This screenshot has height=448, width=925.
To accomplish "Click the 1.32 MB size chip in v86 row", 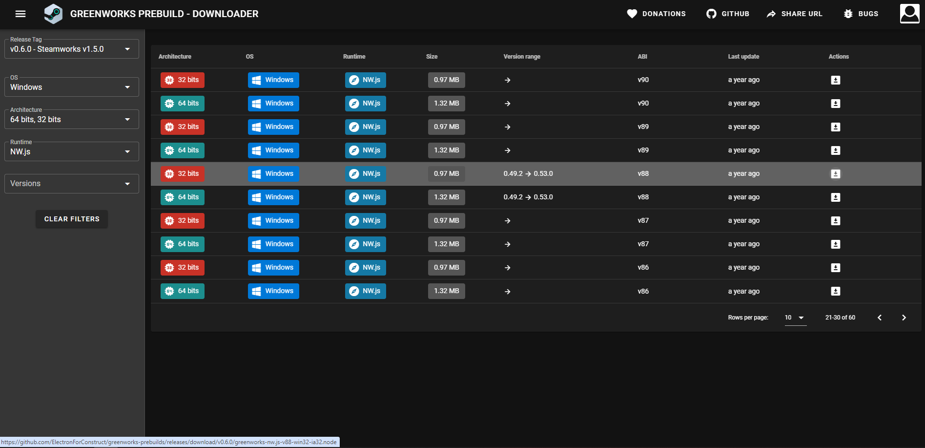I will [447, 291].
